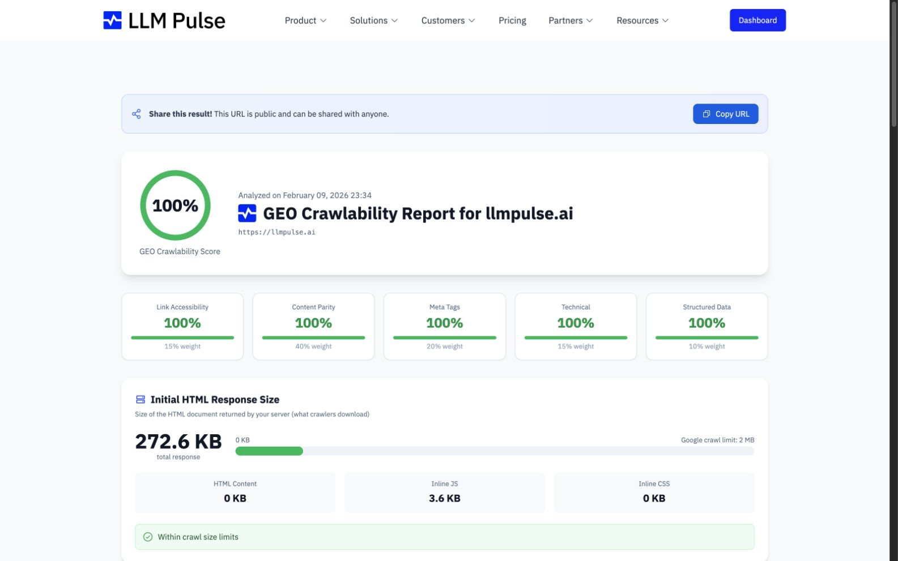898x561 pixels.
Task: Click the 0 KB progress bar start label
Action: click(242, 440)
